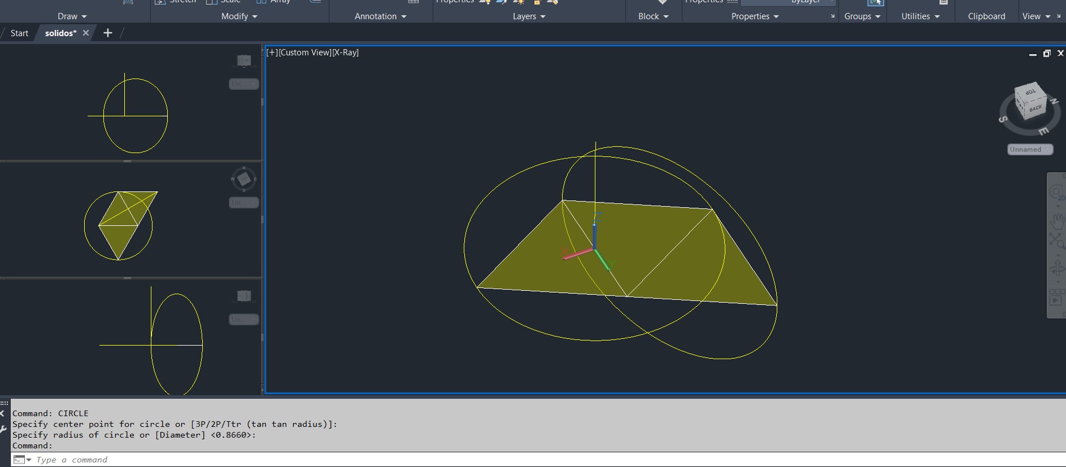Open command line customize wrench icon
1066x467 pixels.
[4, 430]
